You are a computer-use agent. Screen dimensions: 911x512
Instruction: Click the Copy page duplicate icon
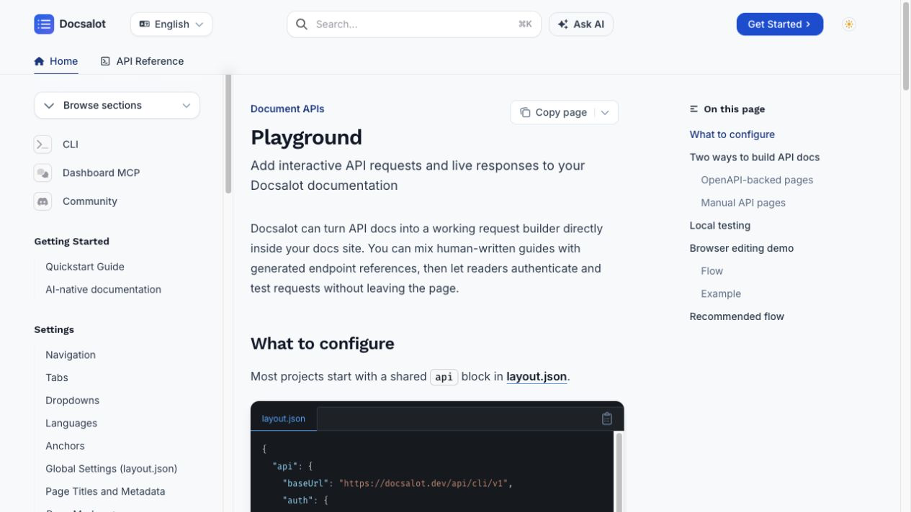pyautogui.click(x=525, y=112)
